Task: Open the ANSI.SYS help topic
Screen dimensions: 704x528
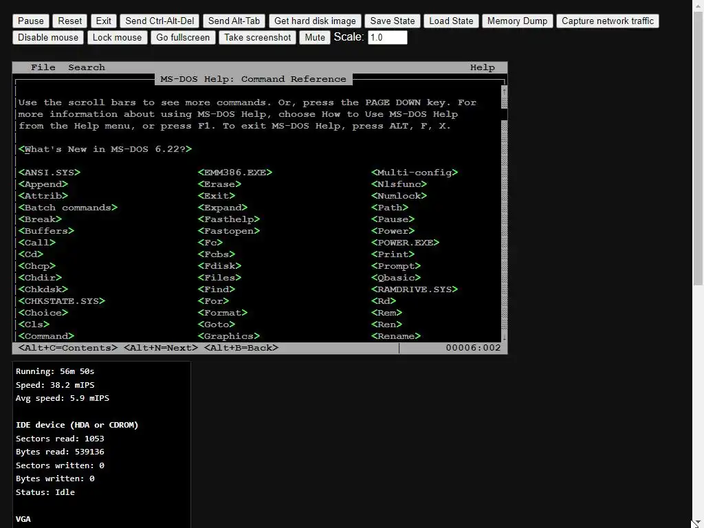Action: (49, 173)
